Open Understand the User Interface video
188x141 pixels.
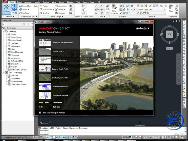(63, 43)
